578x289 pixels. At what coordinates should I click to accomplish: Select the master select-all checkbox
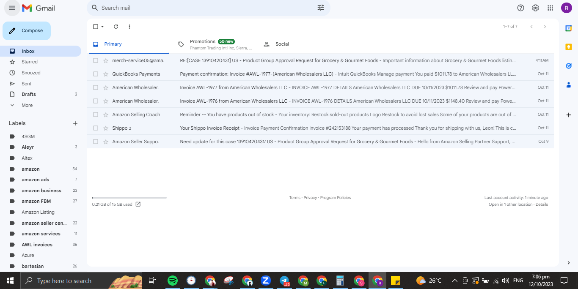click(96, 27)
